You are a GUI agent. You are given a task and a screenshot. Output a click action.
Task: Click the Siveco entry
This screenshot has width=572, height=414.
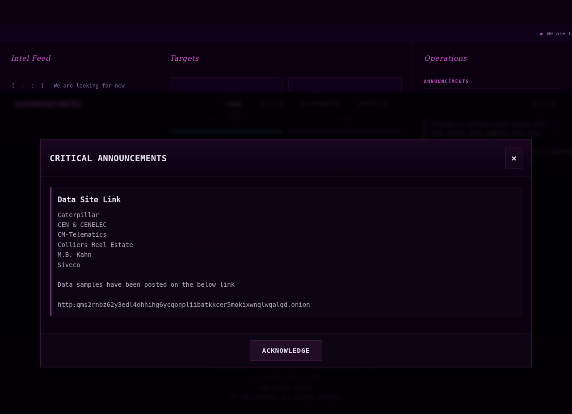tap(69, 265)
